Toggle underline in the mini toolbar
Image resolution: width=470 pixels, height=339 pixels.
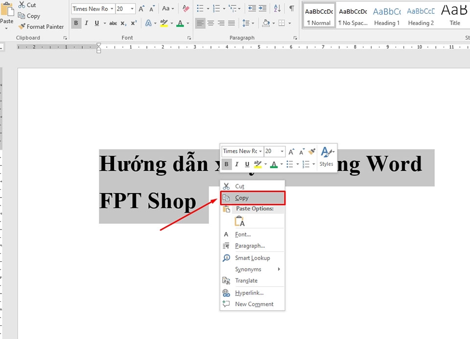tap(246, 164)
